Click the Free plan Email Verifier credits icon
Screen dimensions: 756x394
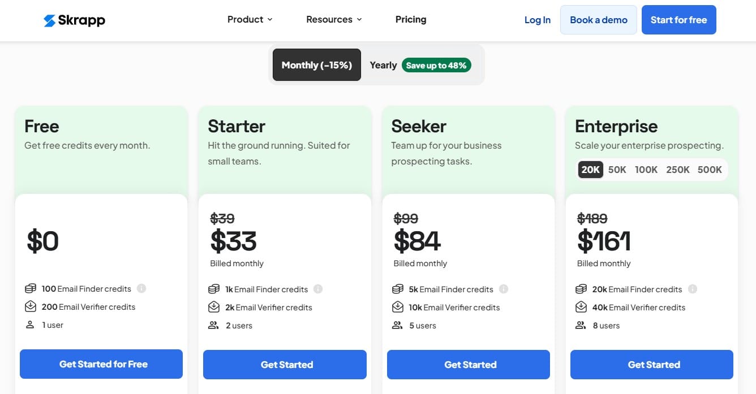[31, 306]
